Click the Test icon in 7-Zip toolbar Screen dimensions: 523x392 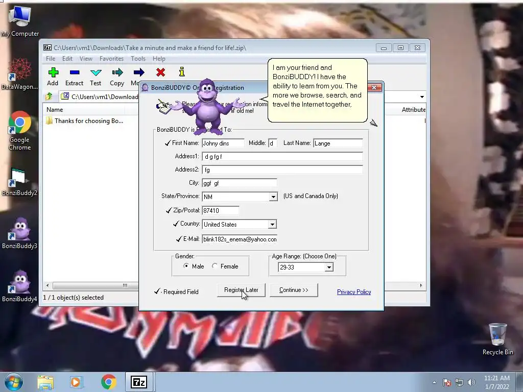[x=96, y=72]
